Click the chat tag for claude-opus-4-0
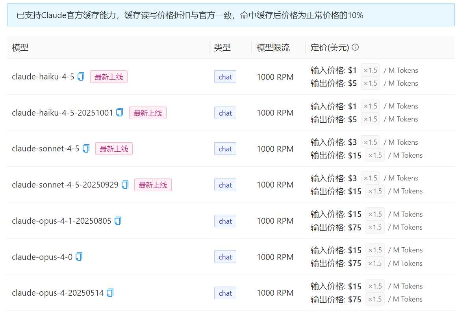 tap(225, 257)
